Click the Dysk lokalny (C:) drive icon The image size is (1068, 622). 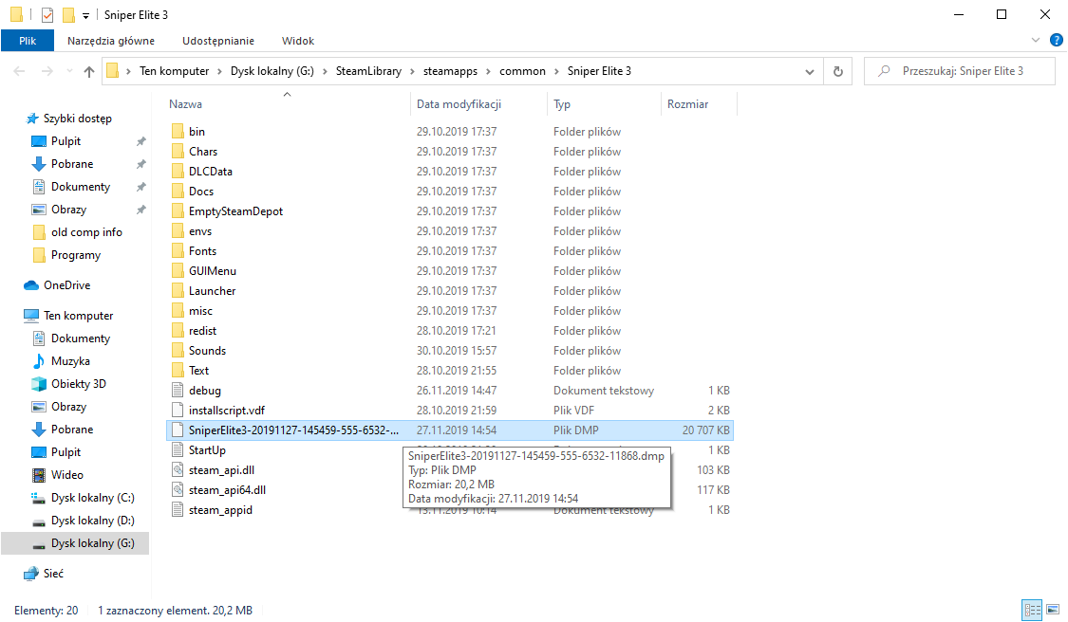39,498
